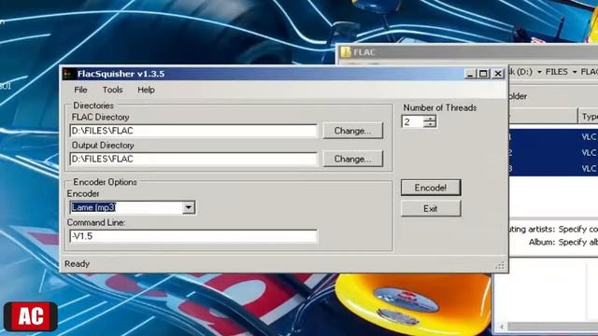
Task: Increase the Number of Threads value
Action: pos(430,119)
